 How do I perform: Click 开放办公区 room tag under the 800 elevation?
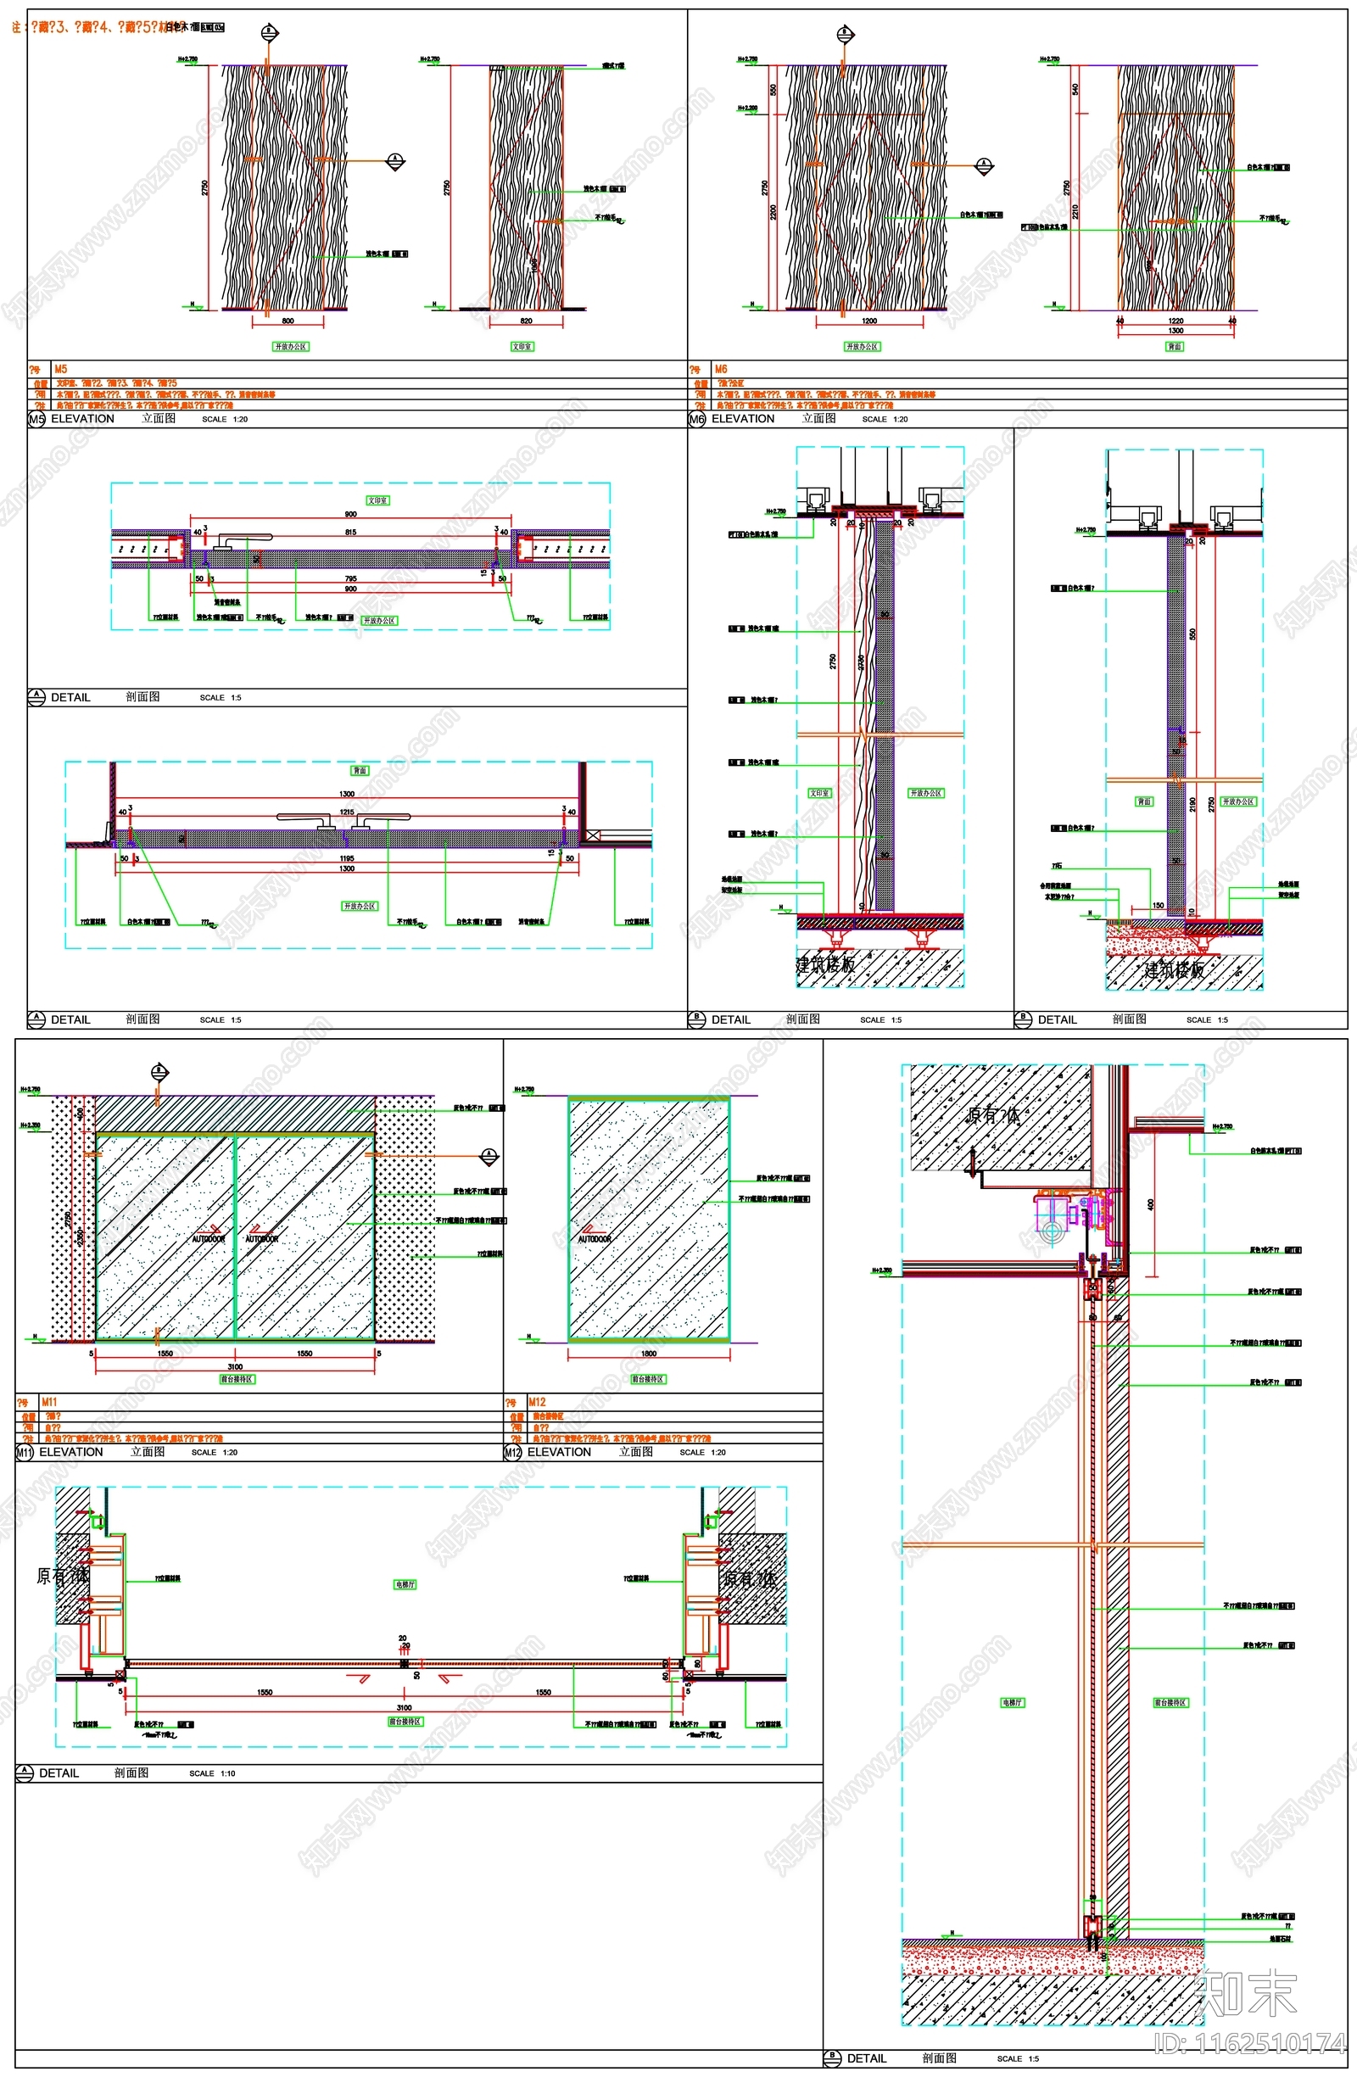coord(291,347)
